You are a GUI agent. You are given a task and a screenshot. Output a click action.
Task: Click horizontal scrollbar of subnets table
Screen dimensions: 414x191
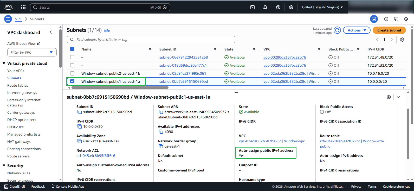click(120, 88)
